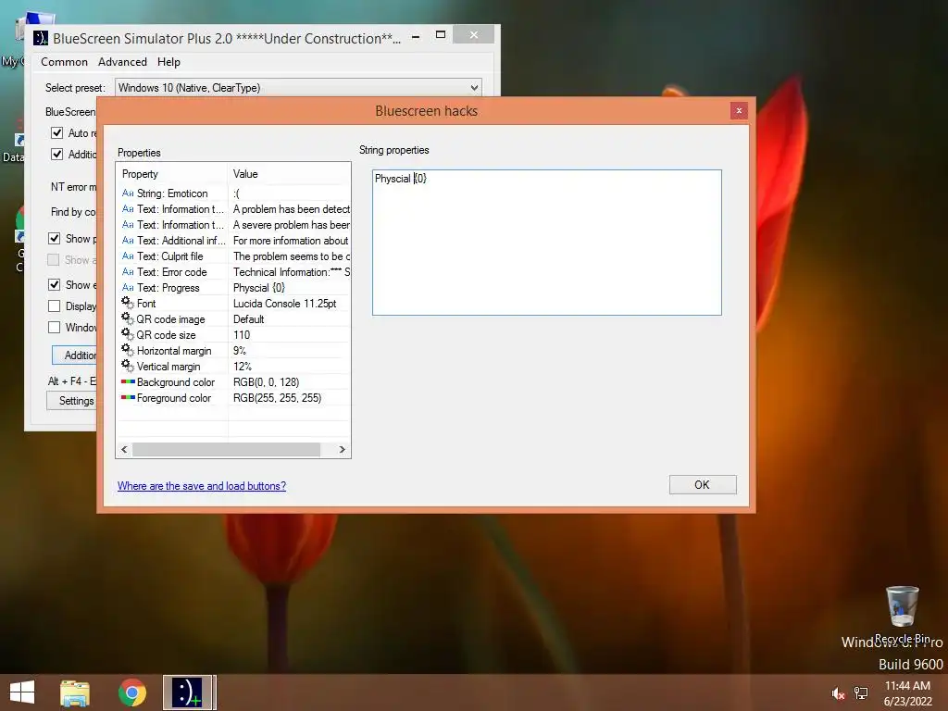Open the Help menu
The height and width of the screenshot is (711, 948).
pos(168,62)
